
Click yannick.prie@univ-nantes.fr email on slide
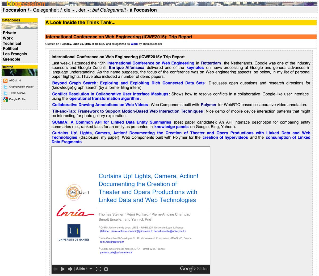click(116, 252)
